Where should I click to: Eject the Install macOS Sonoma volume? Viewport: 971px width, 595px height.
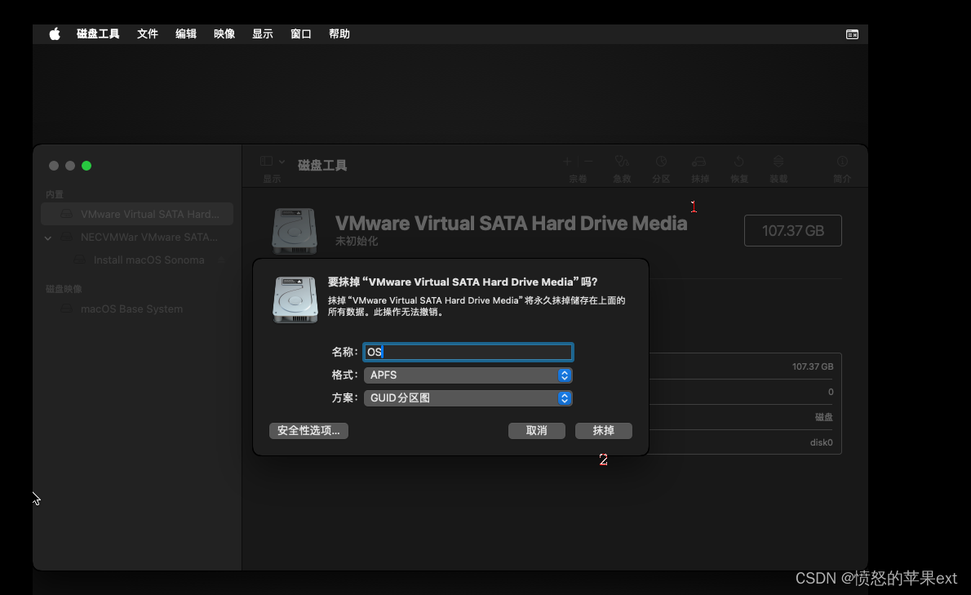click(222, 260)
